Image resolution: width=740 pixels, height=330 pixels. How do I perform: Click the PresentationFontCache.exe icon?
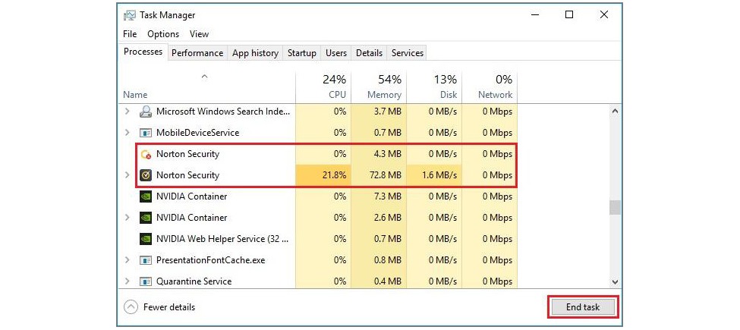point(146,260)
